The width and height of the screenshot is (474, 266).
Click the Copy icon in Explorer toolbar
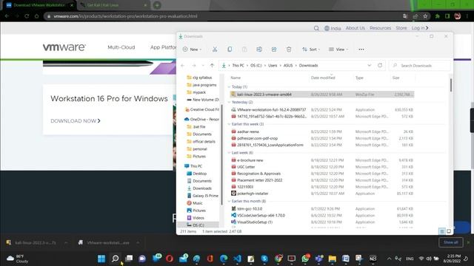click(230, 50)
